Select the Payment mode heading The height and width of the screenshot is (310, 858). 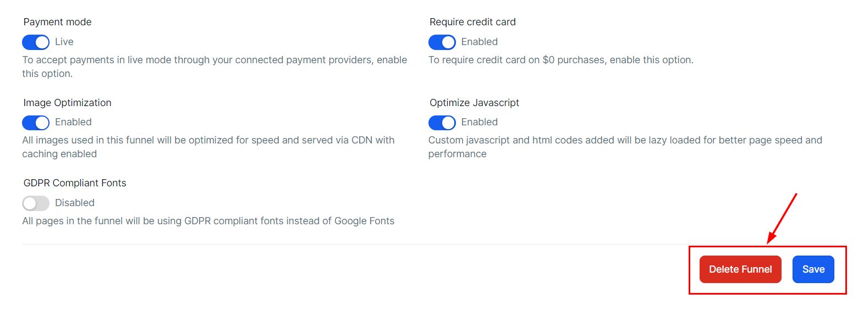58,22
